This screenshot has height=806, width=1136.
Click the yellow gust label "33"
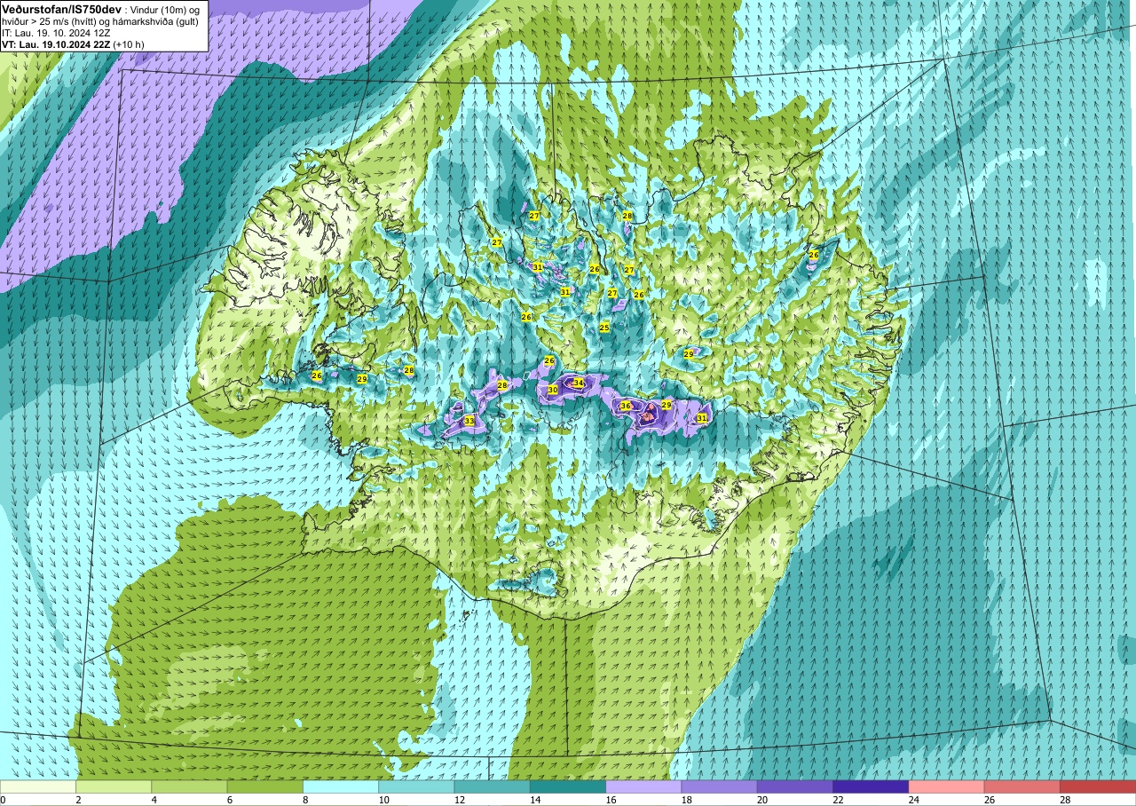coord(469,421)
